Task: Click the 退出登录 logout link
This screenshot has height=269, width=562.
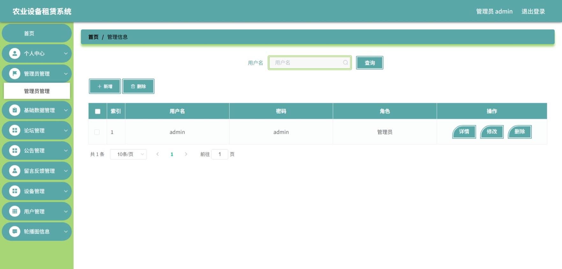Action: tap(533, 11)
